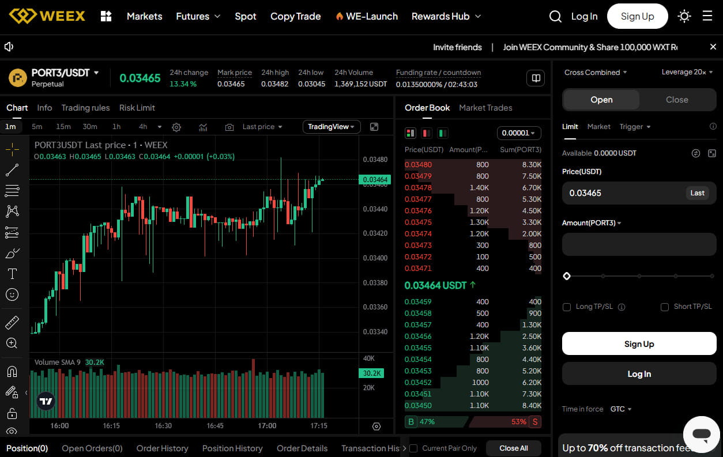This screenshot has height=457, width=723.
Task: Click the amount percentage slider handle
Action: pos(567,277)
